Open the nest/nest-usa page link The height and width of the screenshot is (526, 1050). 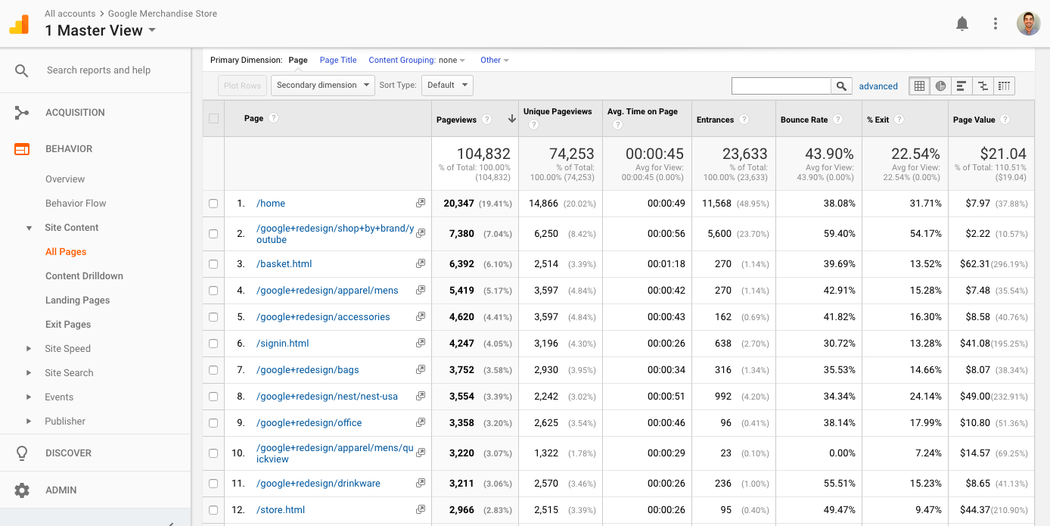coord(327,397)
